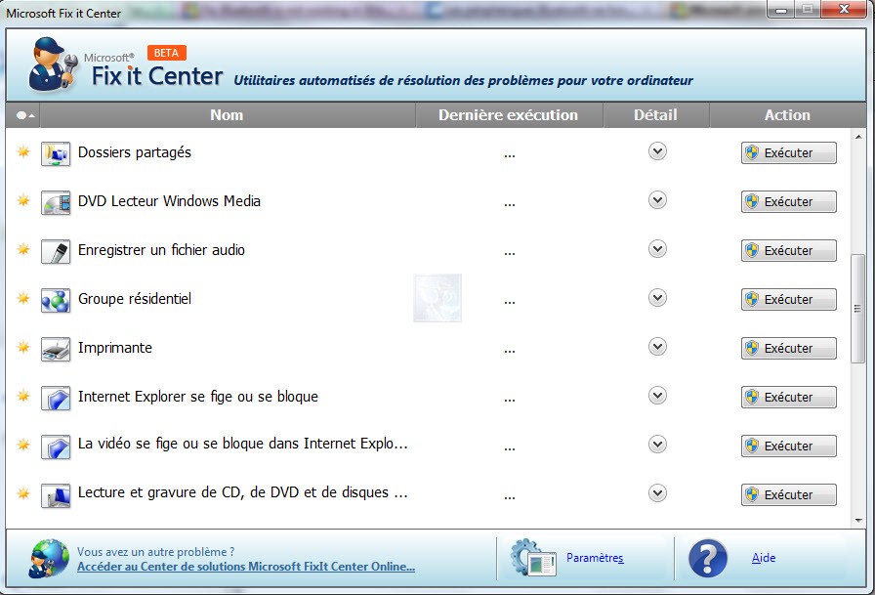This screenshot has height=595, width=875.
Task: Select the DVD Lecteur Windows Media text
Action: pos(169,201)
